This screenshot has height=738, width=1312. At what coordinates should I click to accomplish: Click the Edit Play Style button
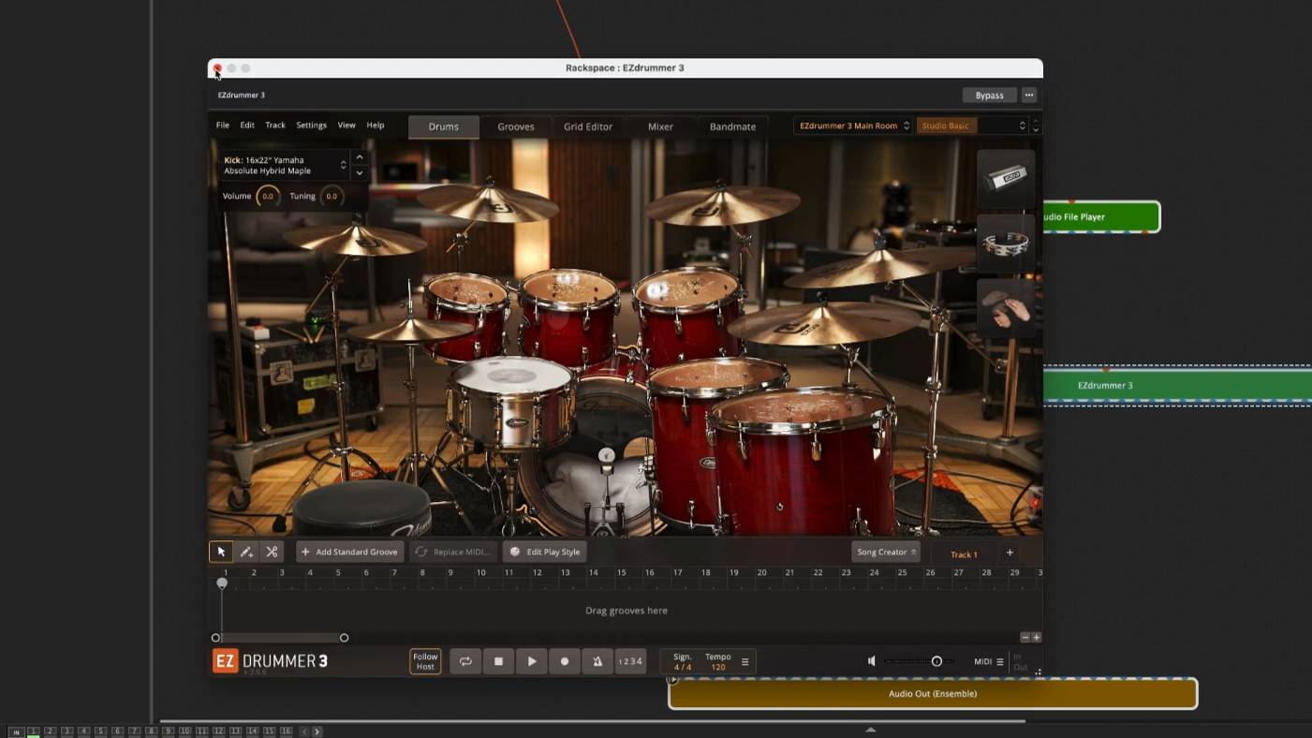545,552
